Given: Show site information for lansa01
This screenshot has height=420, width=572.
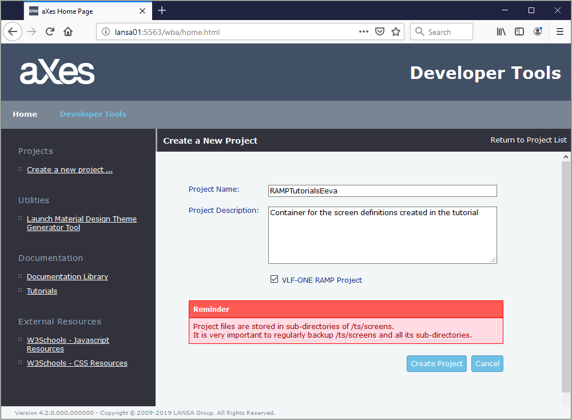Looking at the screenshot, I should (106, 31).
